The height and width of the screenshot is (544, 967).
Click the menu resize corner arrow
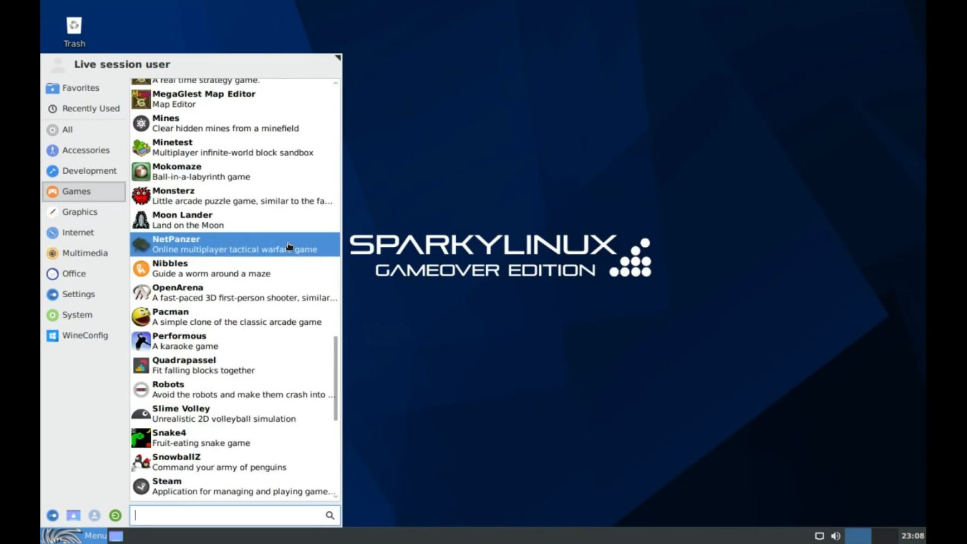pos(337,59)
